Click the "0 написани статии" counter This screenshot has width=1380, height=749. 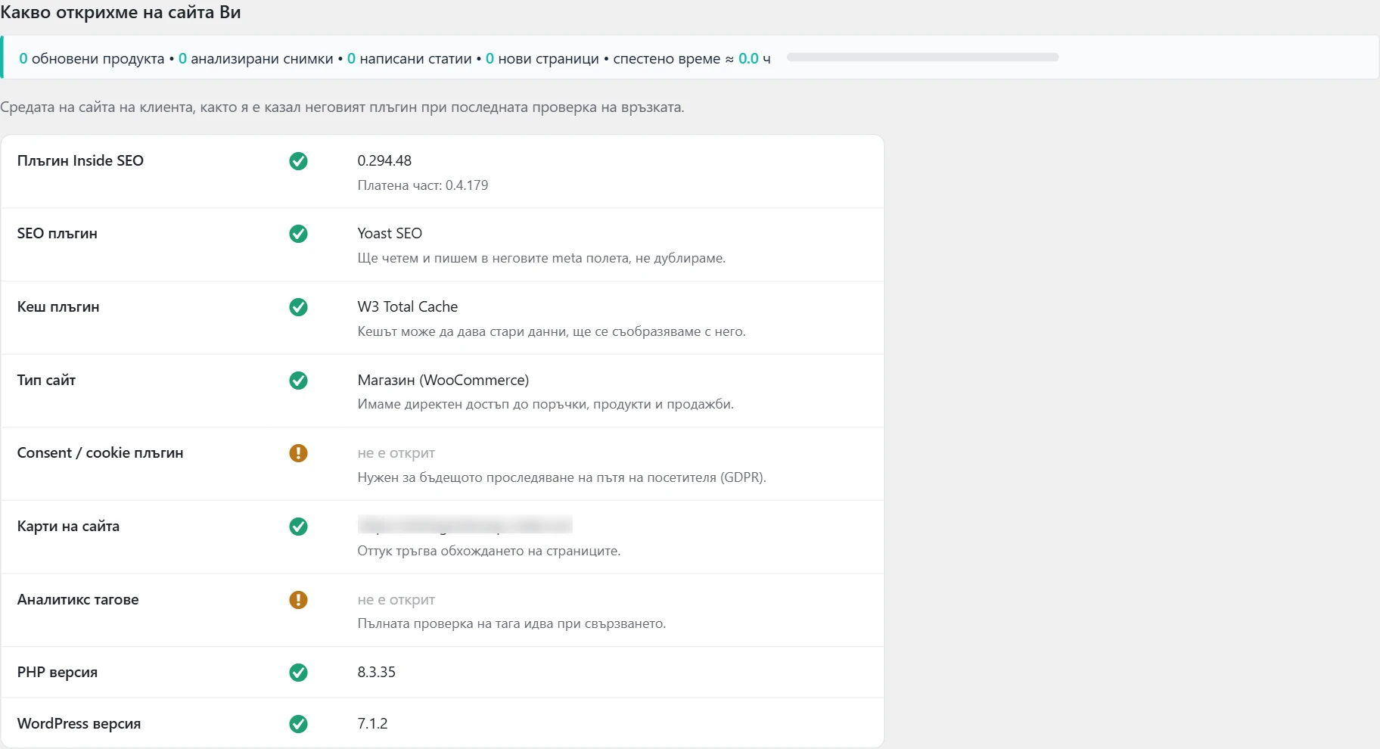(409, 59)
